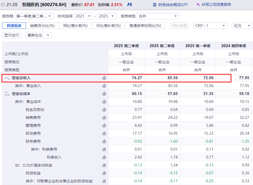Change currency in CNY : 1 dropdown

[210, 26]
